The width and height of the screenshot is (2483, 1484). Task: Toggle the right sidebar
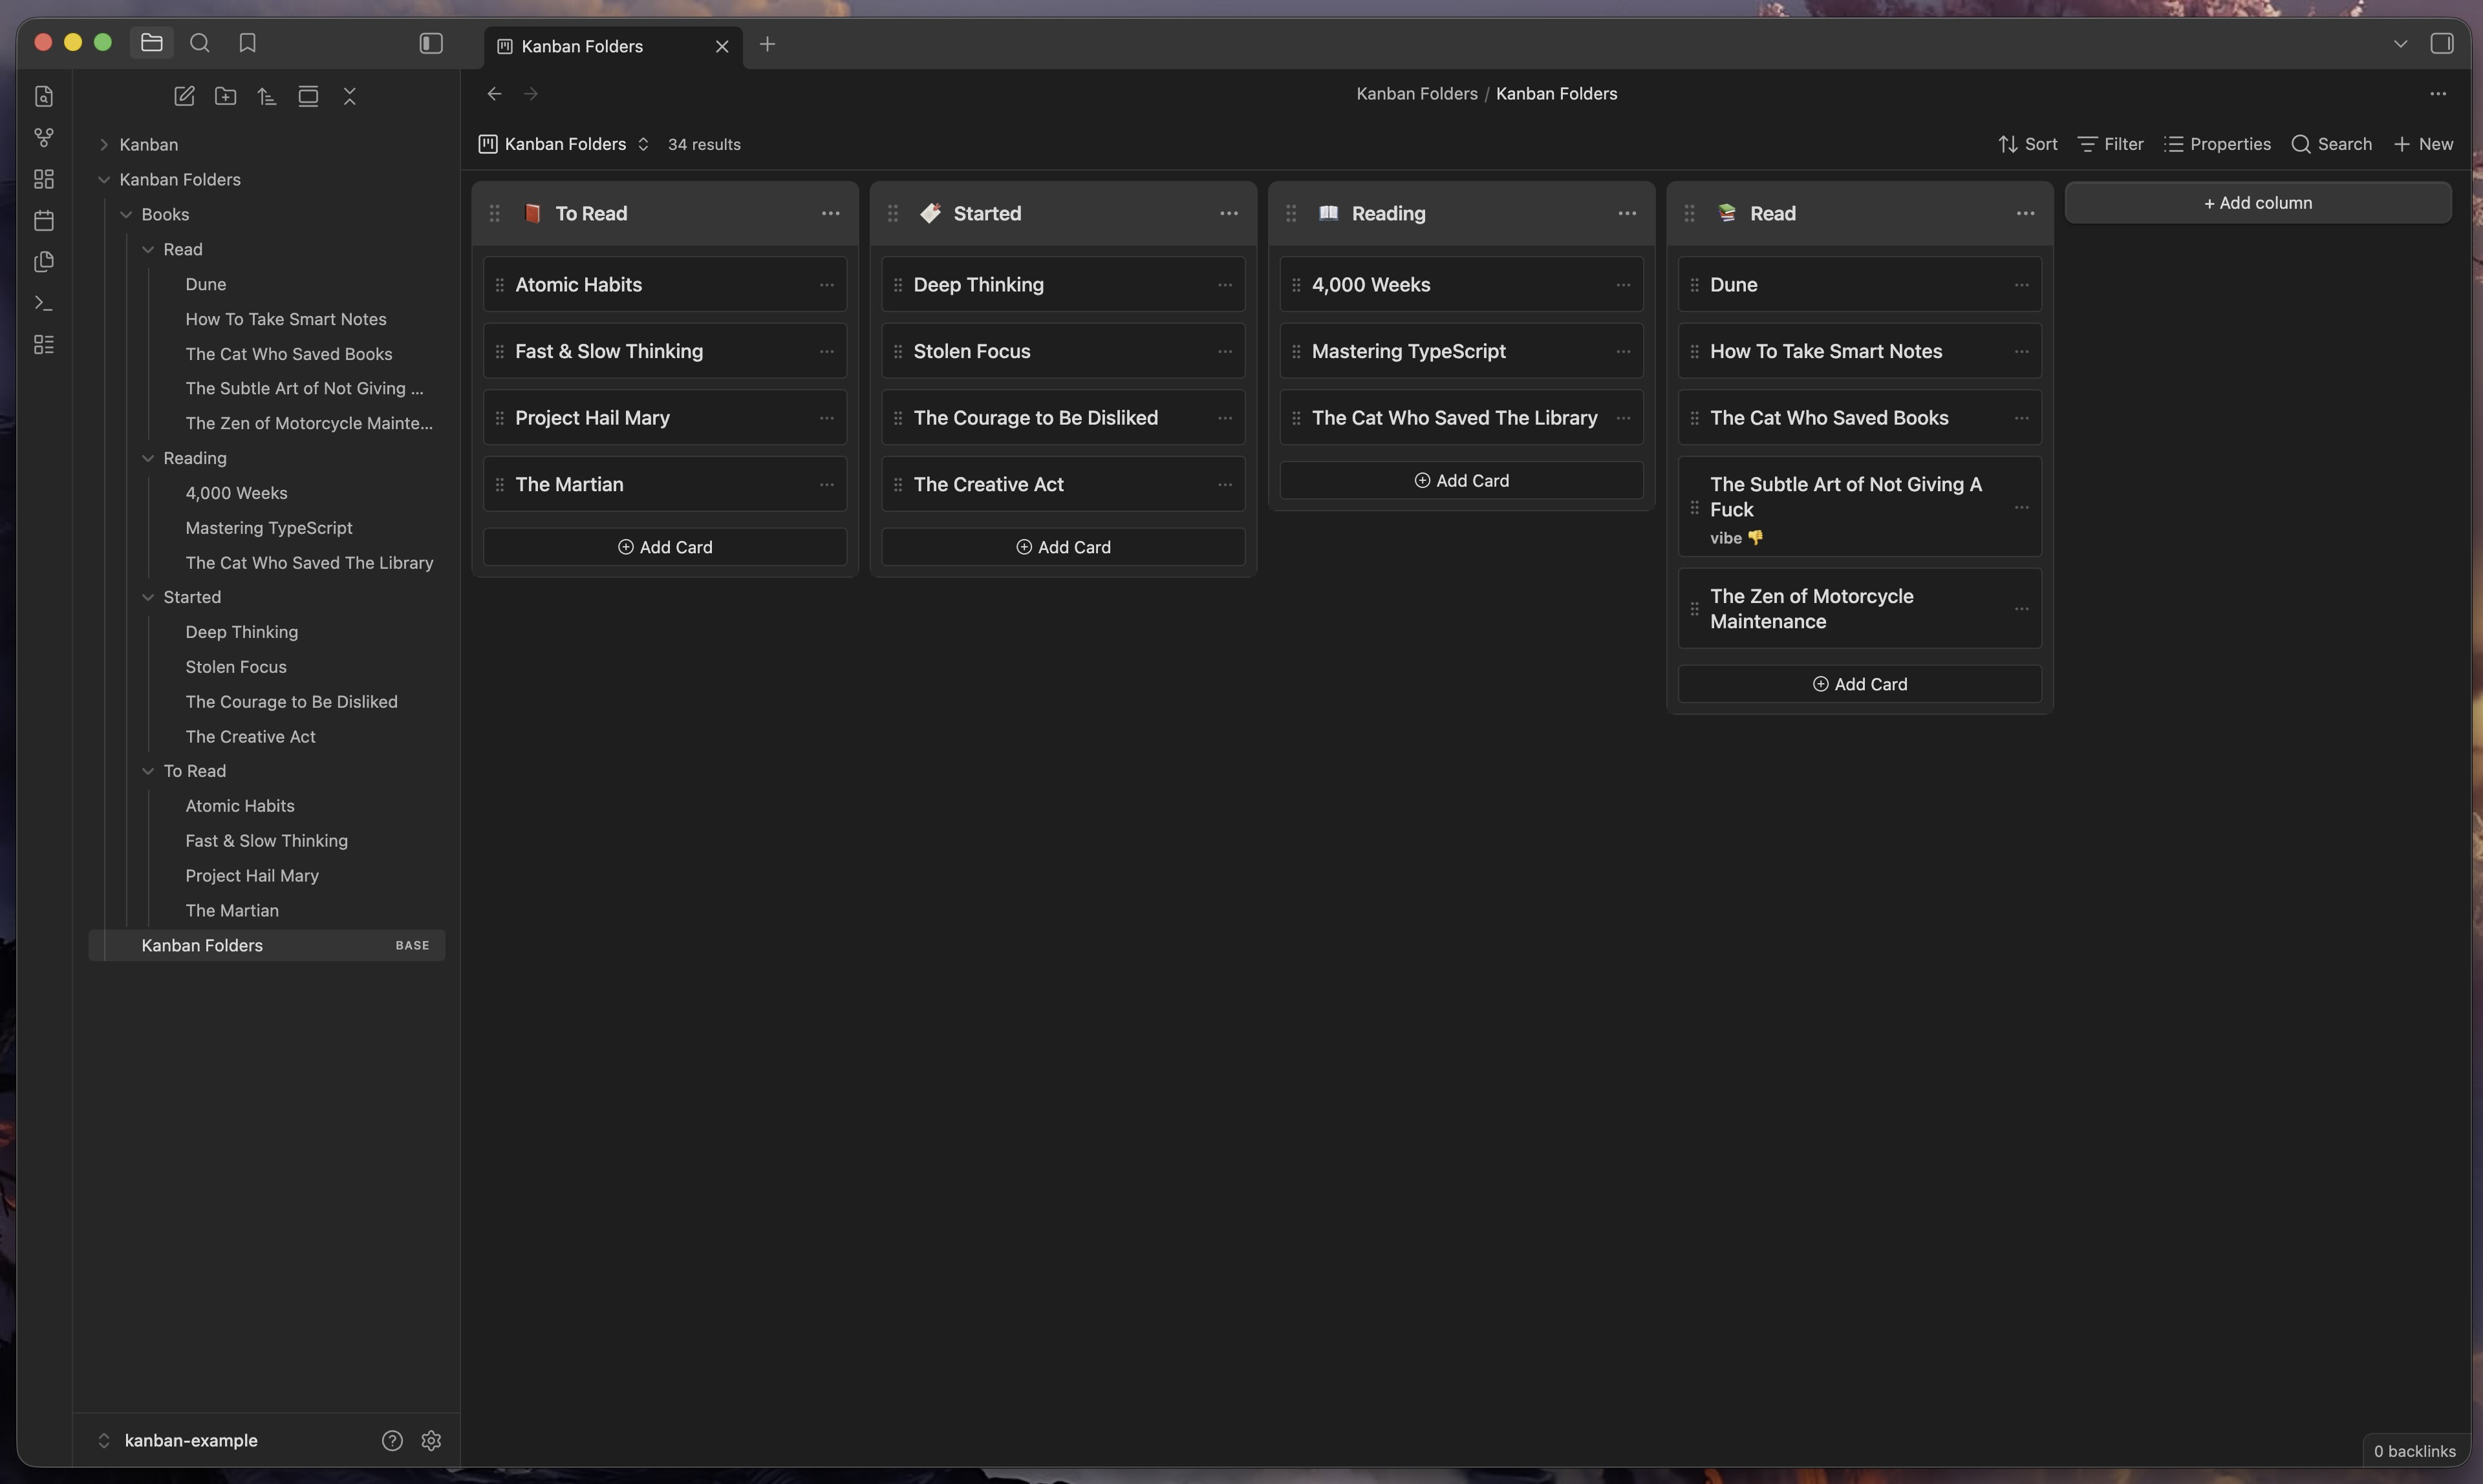[2442, 43]
